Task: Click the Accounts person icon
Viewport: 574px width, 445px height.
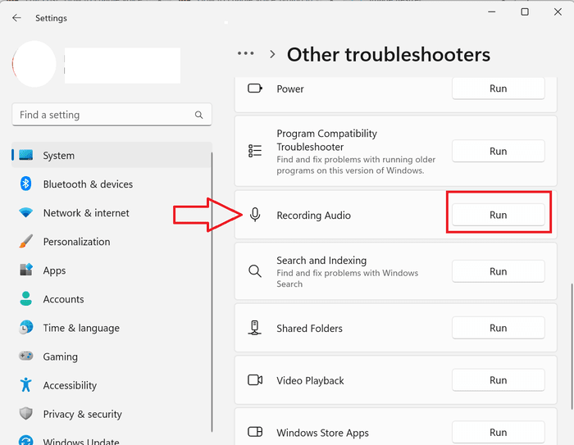Action: (x=25, y=298)
